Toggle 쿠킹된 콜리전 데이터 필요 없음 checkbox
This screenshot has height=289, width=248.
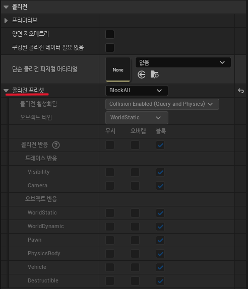110,48
